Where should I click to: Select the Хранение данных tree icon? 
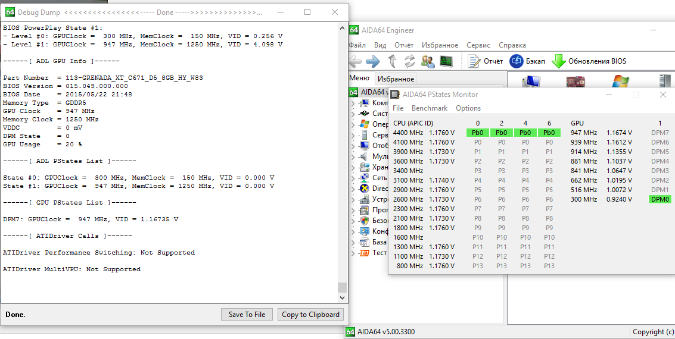click(x=365, y=167)
